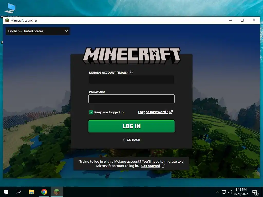Open the notification action center icon
This screenshot has width=263, height=197.
(255, 192)
